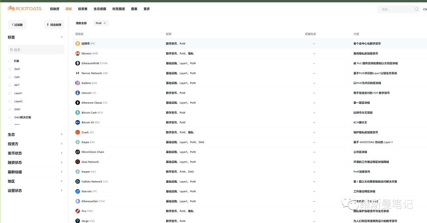Viewport: 427px width, 223px height.
Task: Open the Callisto Network CLO link
Action: click(94, 182)
